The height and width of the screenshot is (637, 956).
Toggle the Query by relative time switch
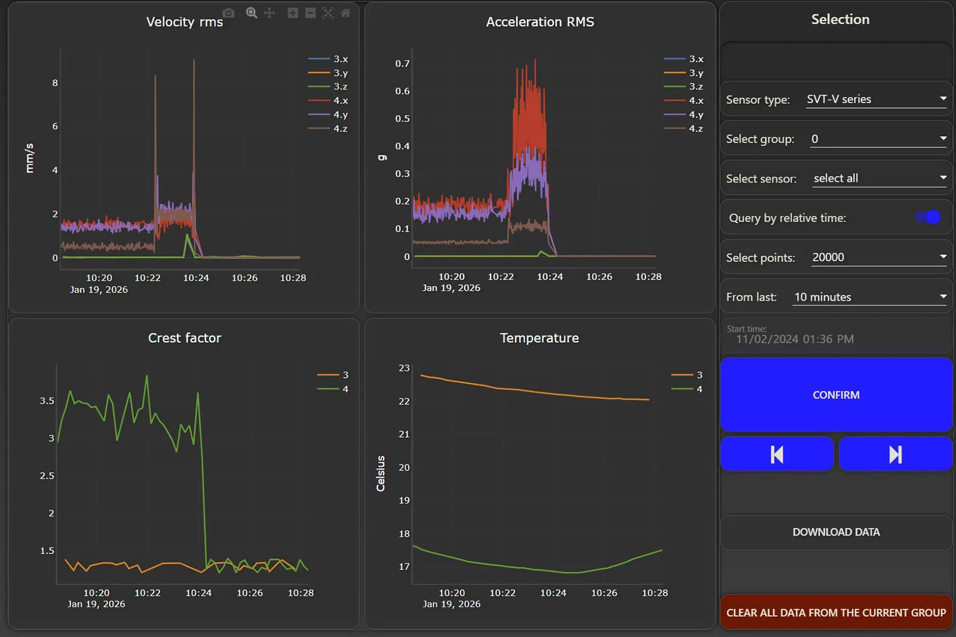click(928, 217)
